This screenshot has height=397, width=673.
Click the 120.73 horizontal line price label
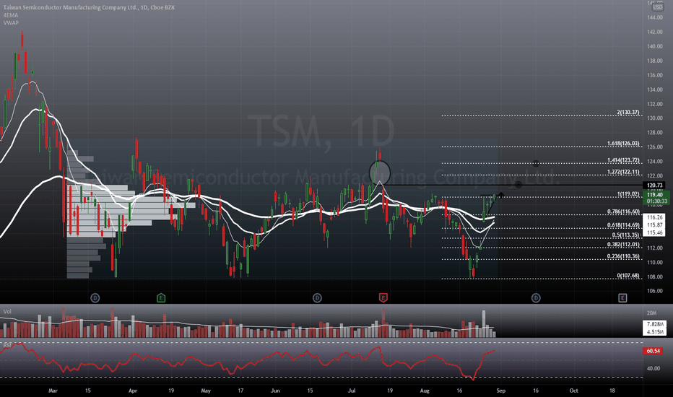coord(655,186)
